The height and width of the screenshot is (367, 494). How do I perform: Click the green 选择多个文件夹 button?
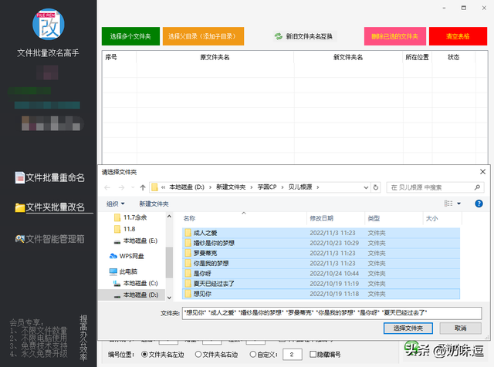[130, 36]
